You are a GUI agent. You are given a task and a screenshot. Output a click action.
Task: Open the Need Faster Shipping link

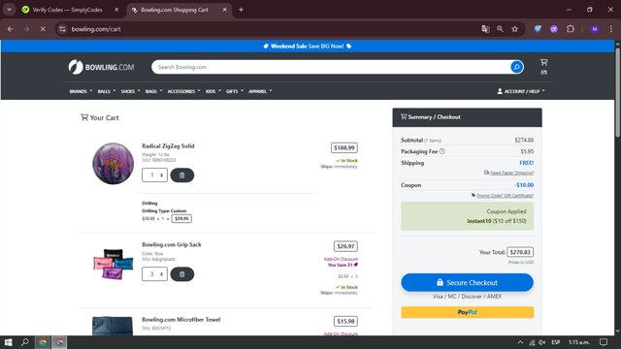[511, 173]
